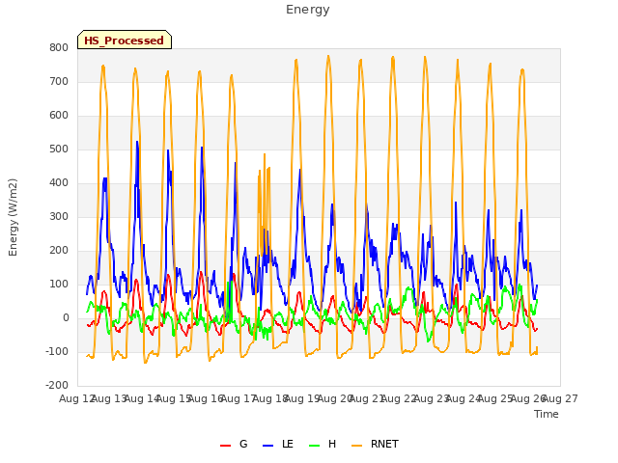This screenshot has height=463, width=618.
Task: Click the 800 y-axis tick label
Action: pos(59,48)
